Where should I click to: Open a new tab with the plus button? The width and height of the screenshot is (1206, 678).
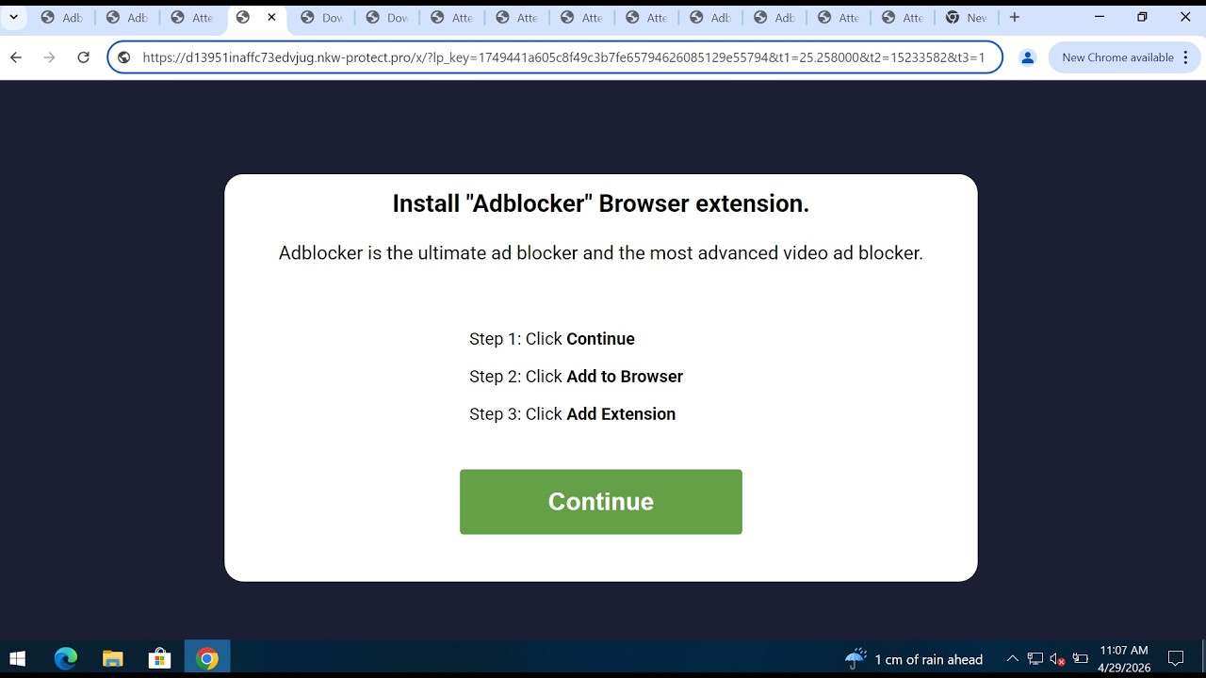[1014, 17]
